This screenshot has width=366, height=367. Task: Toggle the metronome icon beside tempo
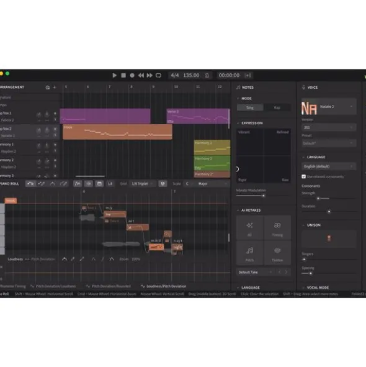207,75
